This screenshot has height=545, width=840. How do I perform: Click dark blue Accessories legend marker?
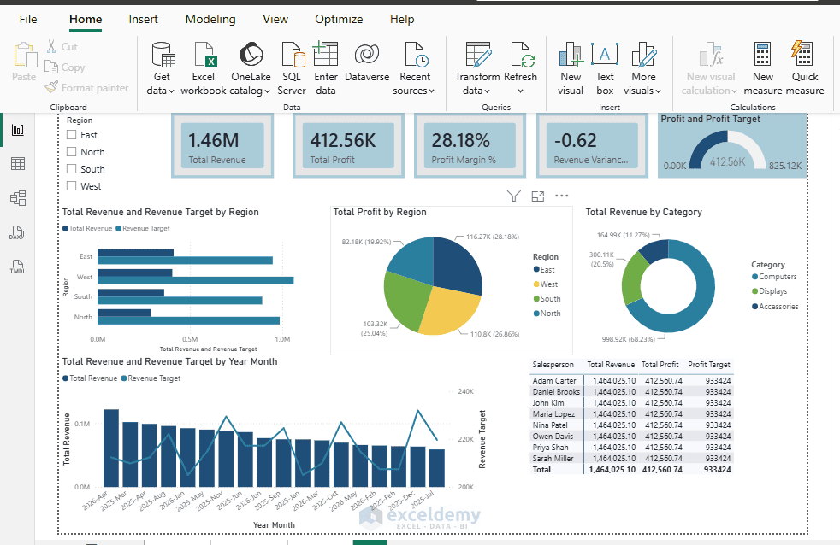(x=754, y=307)
